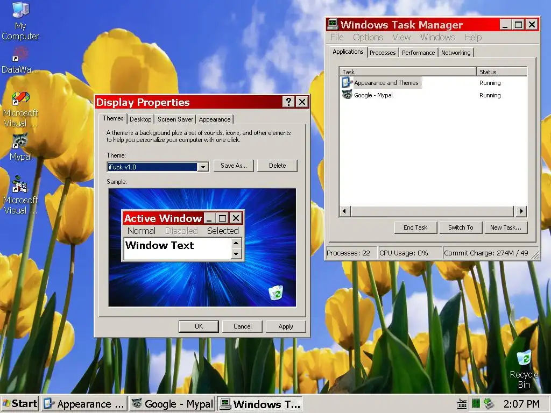Switch to the Performance tab

point(418,53)
